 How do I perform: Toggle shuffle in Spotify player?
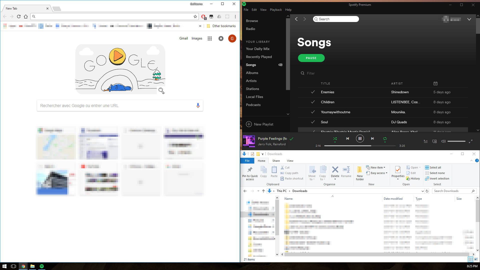click(x=335, y=139)
